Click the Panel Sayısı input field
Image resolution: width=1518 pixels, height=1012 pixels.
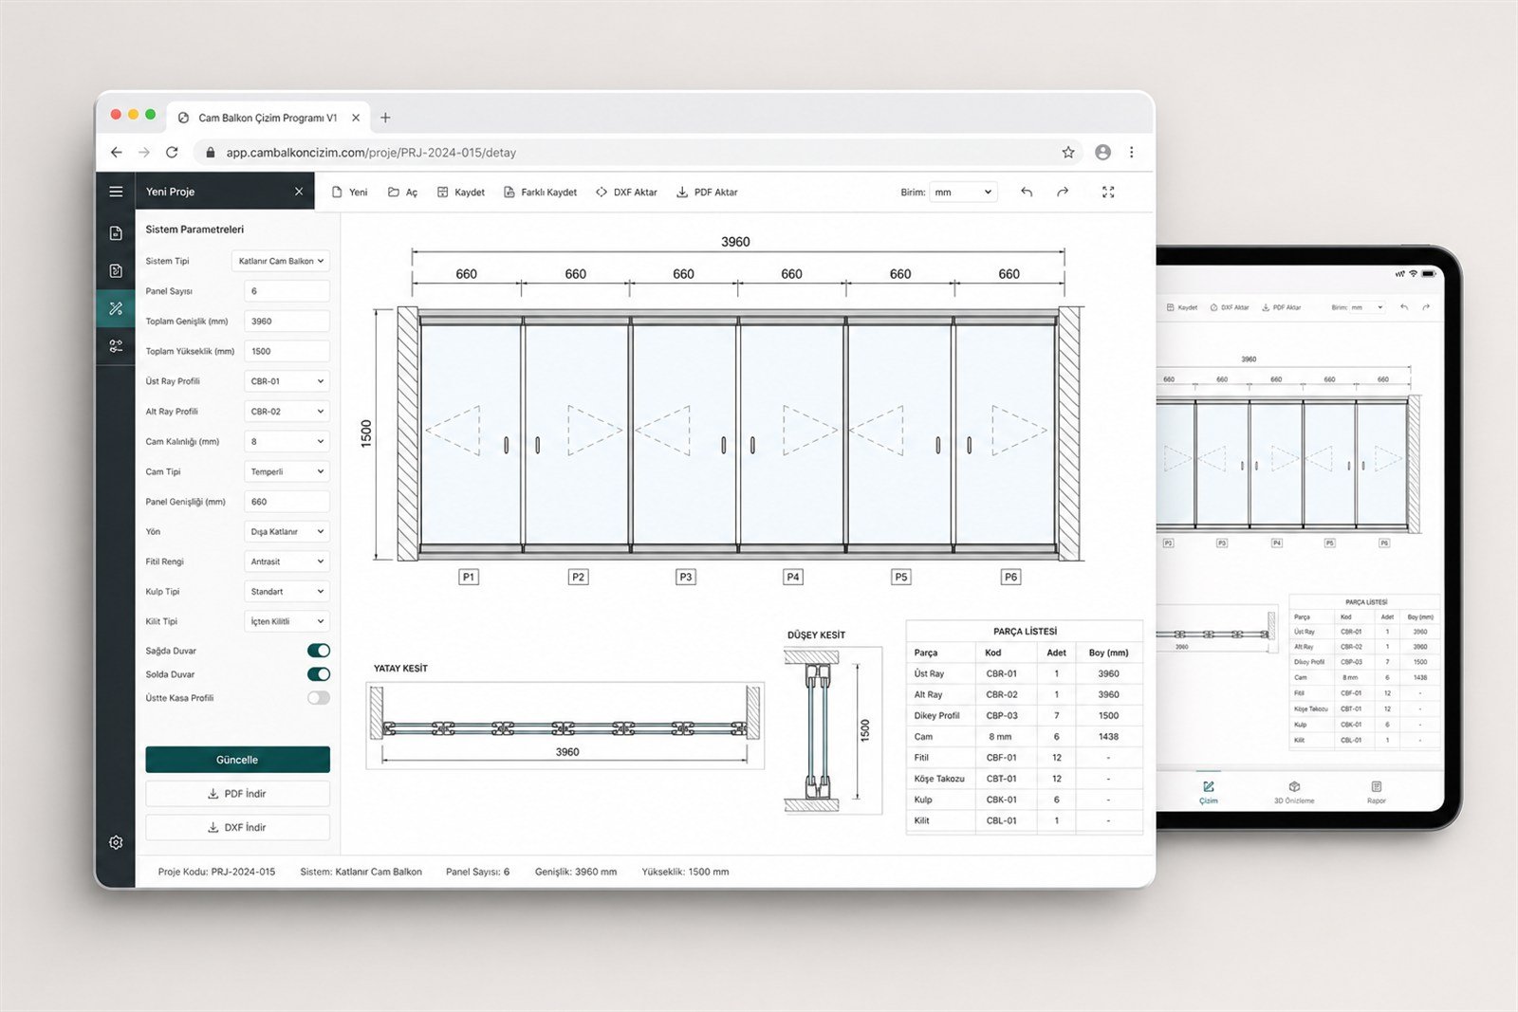[287, 291]
